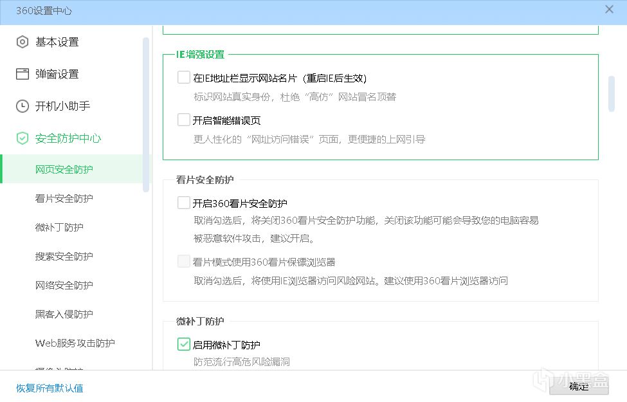This screenshot has height=402, width=627.
Task: Click the 确定 button
Action: (x=579, y=386)
